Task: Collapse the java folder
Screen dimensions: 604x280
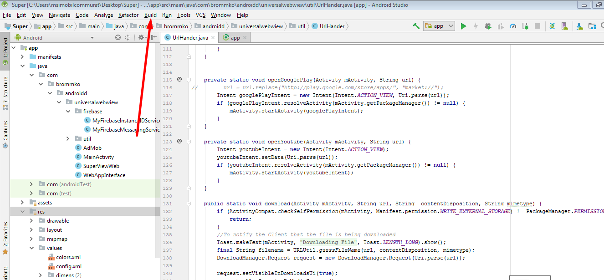Action: tap(22, 66)
